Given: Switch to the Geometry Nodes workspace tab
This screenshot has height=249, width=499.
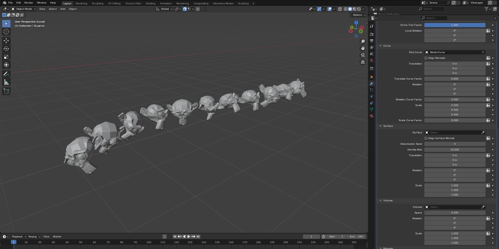Looking at the screenshot, I should point(223,3).
